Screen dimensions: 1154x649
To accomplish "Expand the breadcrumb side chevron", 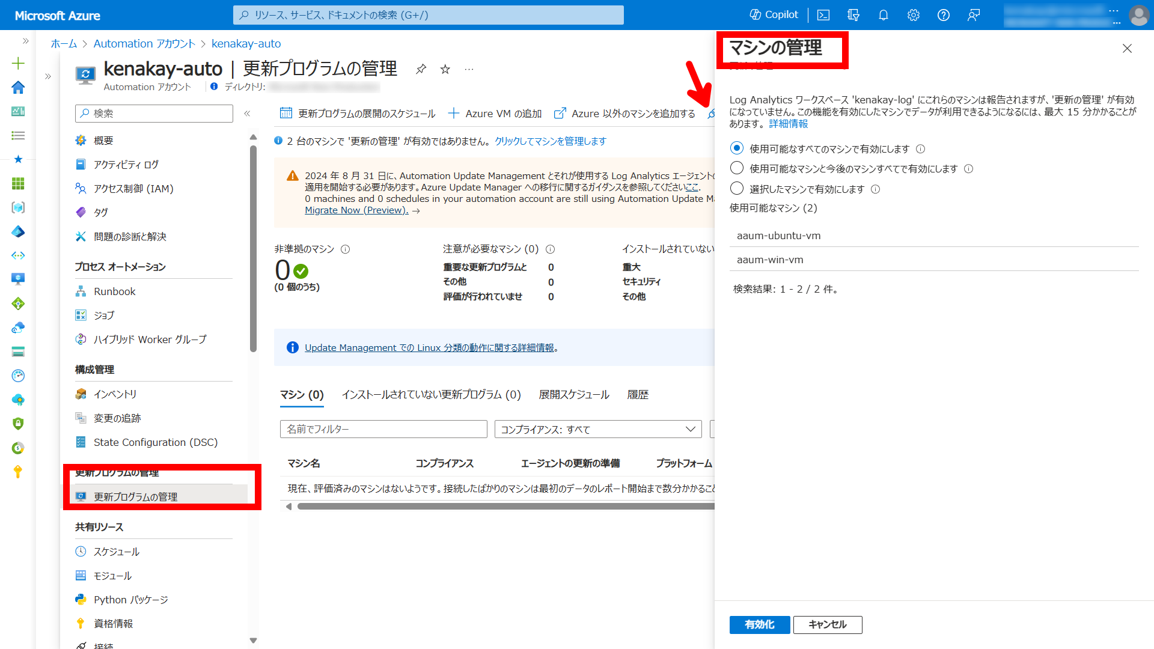I will coord(47,76).
